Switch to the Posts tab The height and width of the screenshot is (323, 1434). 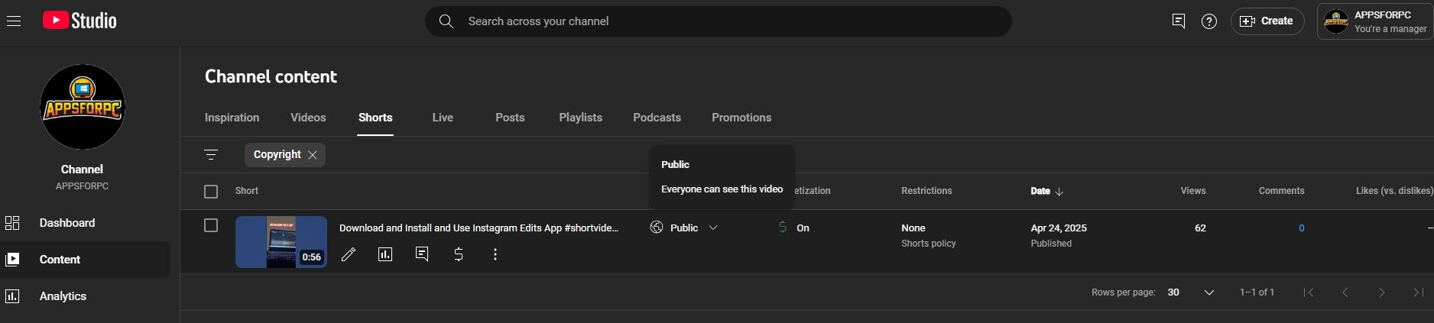(x=510, y=118)
